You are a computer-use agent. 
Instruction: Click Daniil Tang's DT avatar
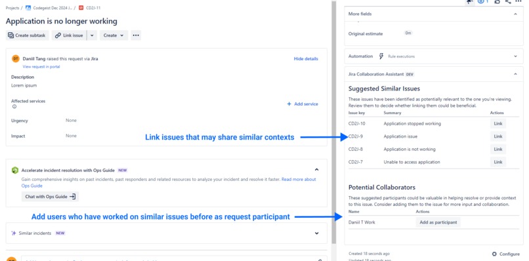[x=16, y=58]
